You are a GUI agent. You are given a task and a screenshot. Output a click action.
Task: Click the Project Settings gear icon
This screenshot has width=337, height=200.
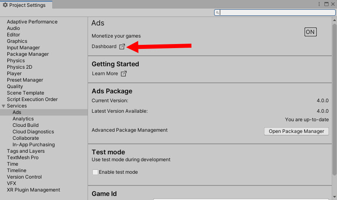coord(5,5)
